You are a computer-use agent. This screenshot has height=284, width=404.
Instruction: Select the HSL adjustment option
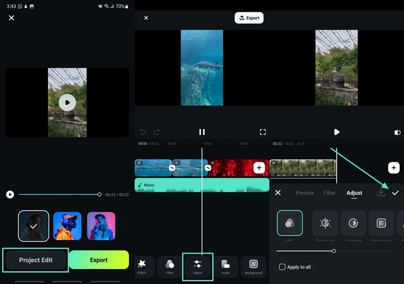pyautogui.click(x=290, y=223)
